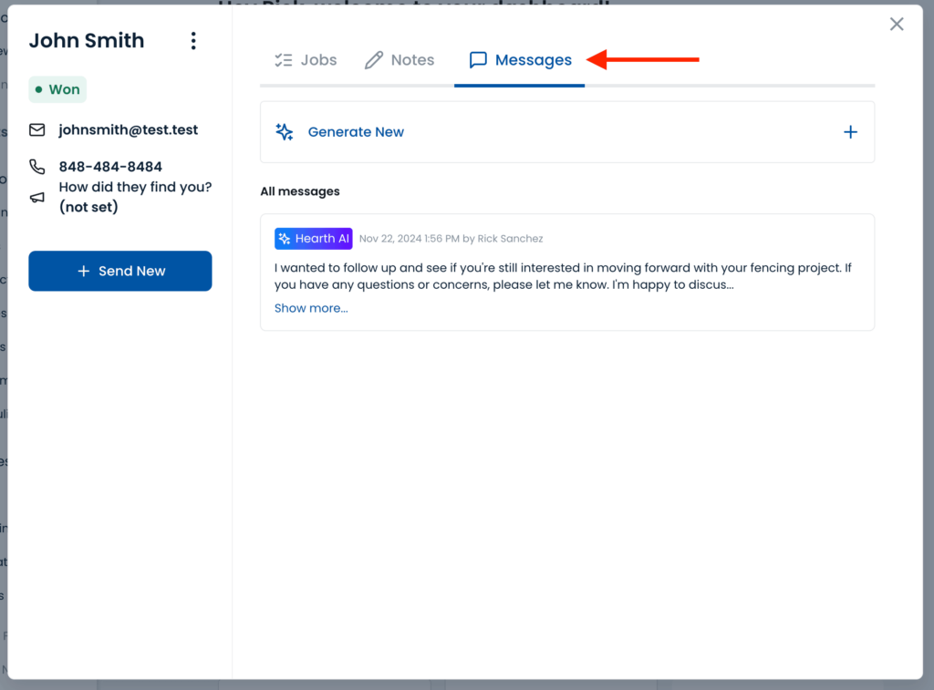Click the checklist icon on the Jobs tab
The width and height of the screenshot is (934, 690).
pyautogui.click(x=284, y=60)
